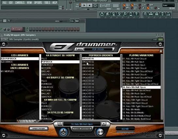Click the Dfh Sampler channel button
This screenshot has height=139, width=178.
[18, 29]
